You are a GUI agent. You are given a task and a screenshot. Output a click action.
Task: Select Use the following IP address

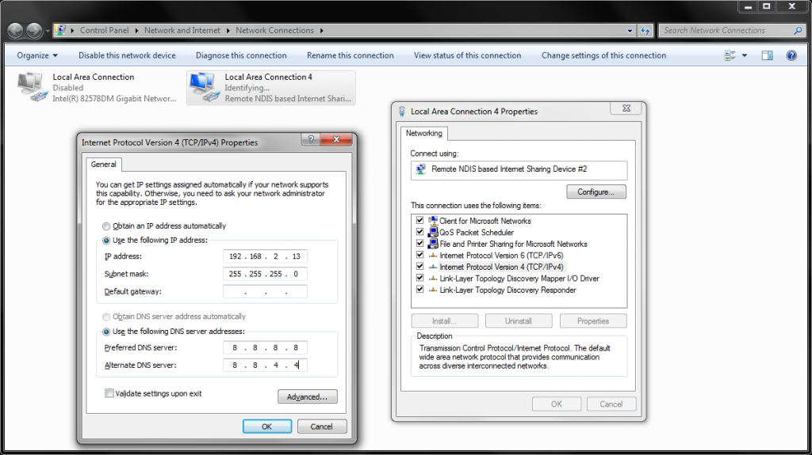tap(106, 241)
